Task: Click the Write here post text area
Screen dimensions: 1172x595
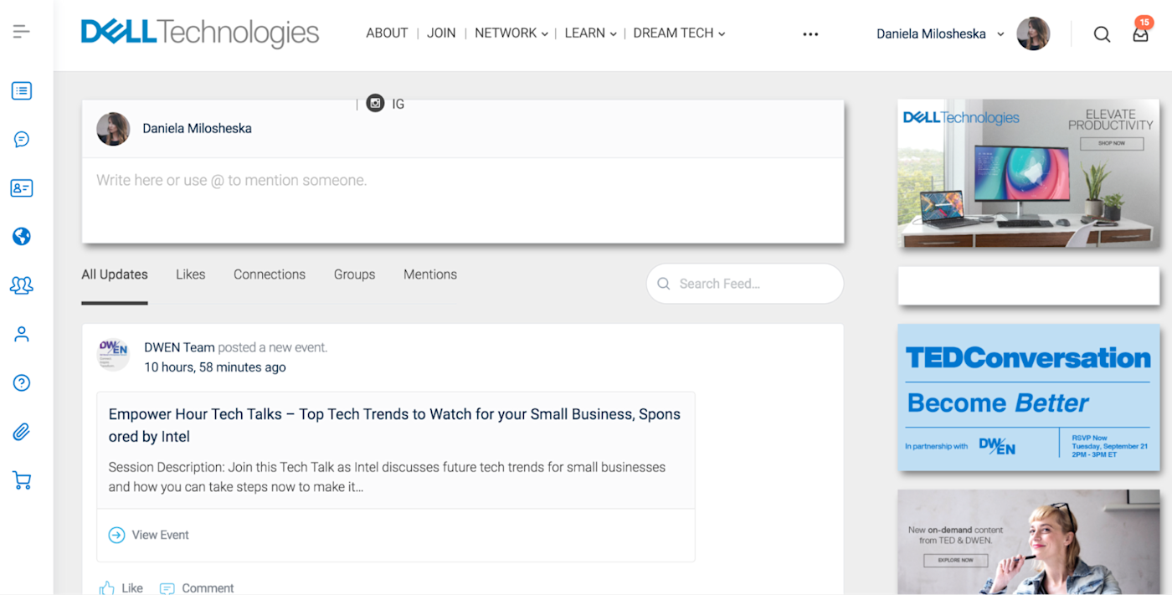Action: pos(463,200)
